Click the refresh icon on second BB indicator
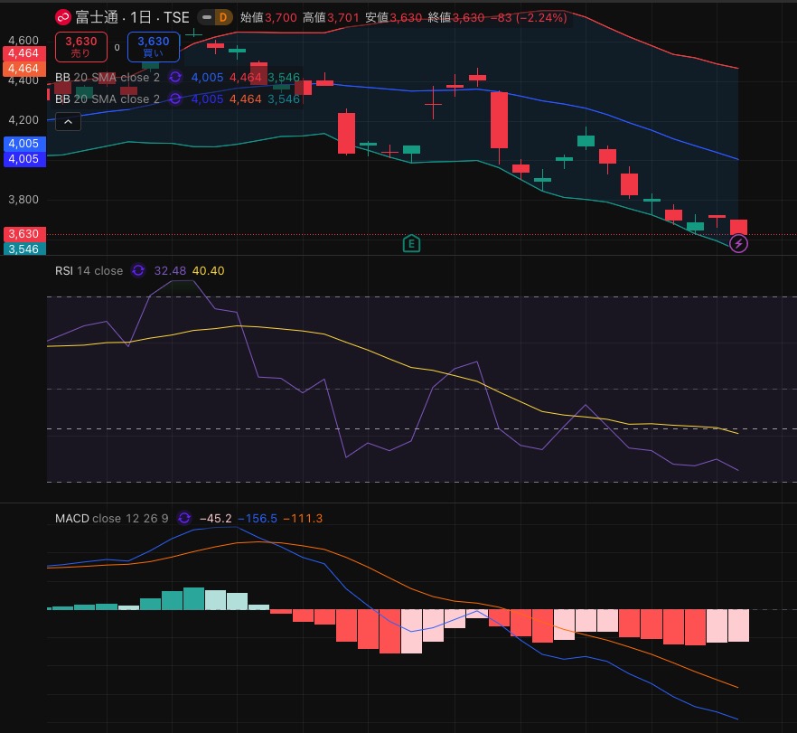The width and height of the screenshot is (797, 733). point(175,99)
